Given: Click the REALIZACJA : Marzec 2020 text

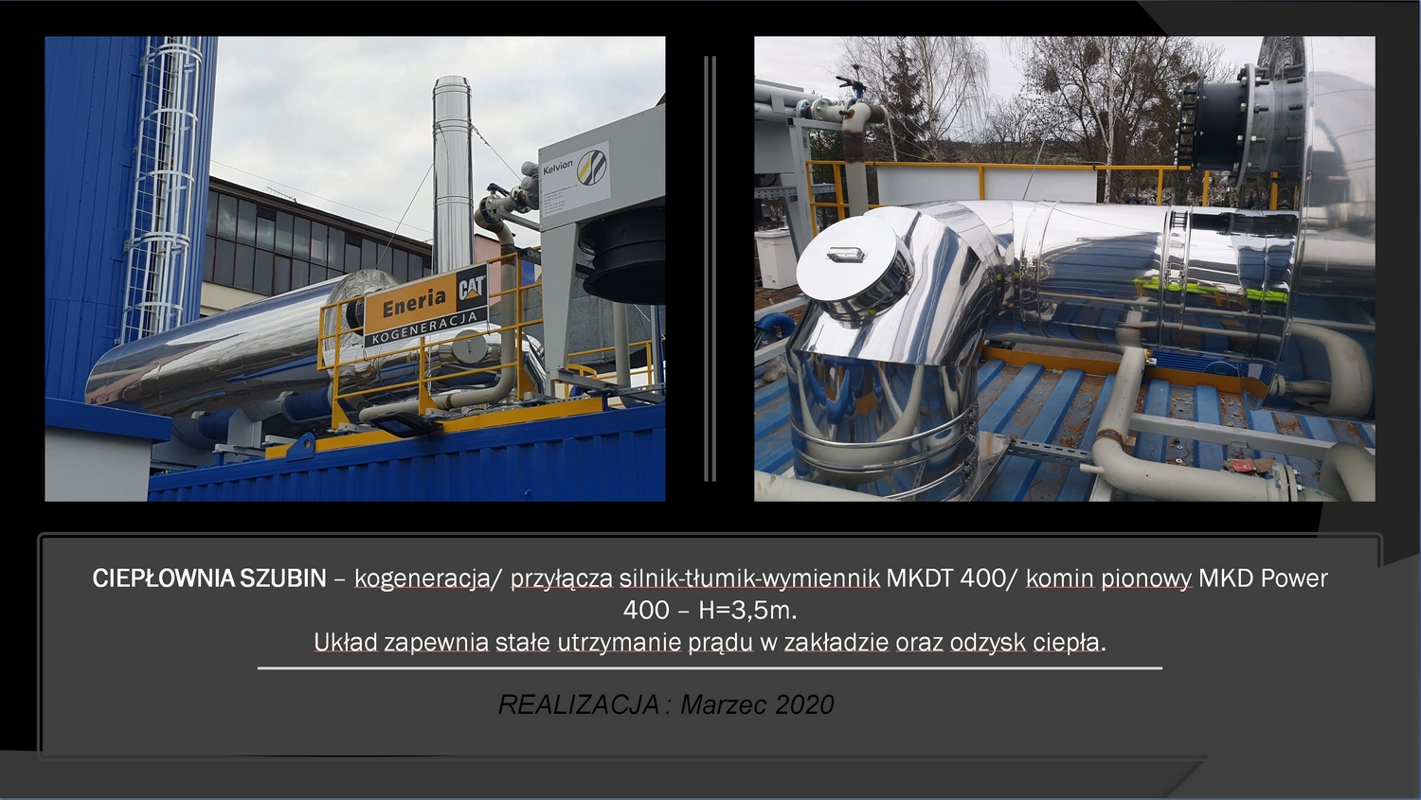Looking at the screenshot, I should [666, 704].
